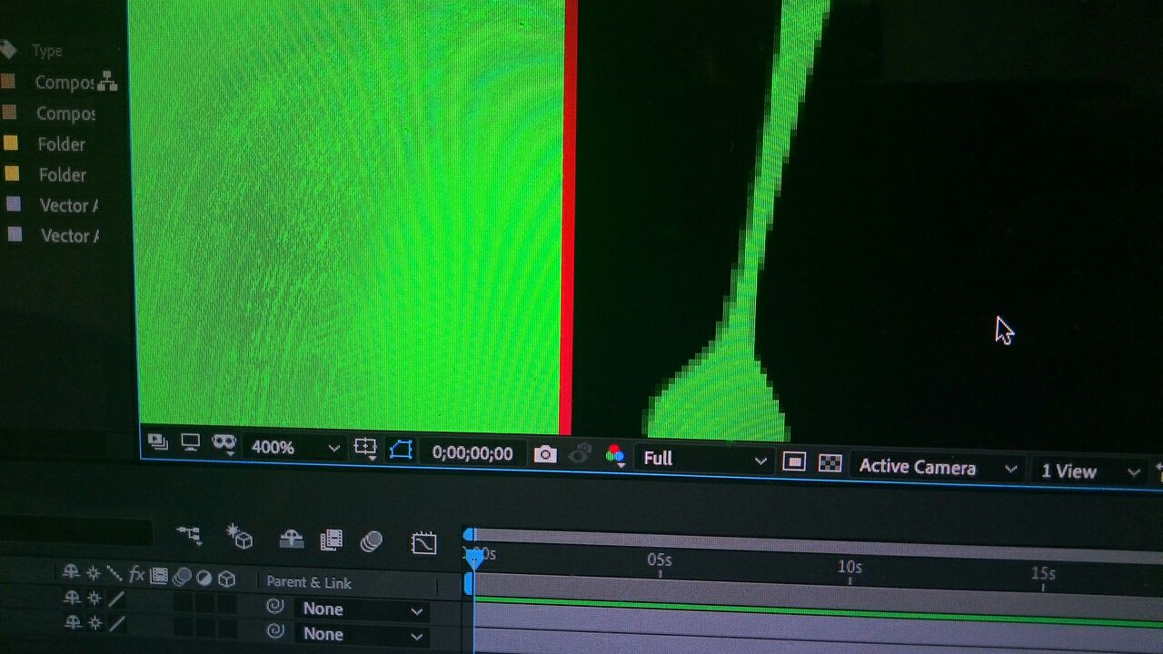Open the grid and guide options icon
1163x654 pixels.
pyautogui.click(x=365, y=448)
